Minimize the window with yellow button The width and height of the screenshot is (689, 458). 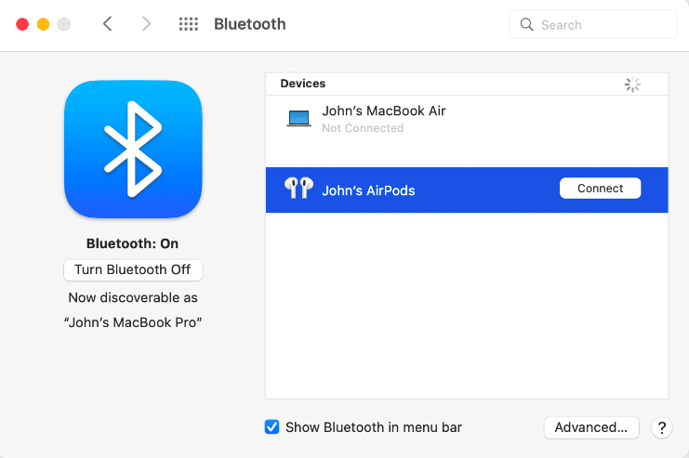click(x=43, y=24)
